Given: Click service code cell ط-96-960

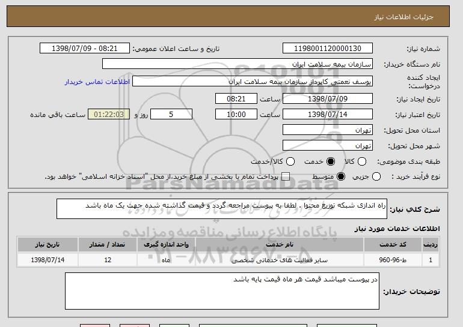Looking at the screenshot, I should 393,260.
